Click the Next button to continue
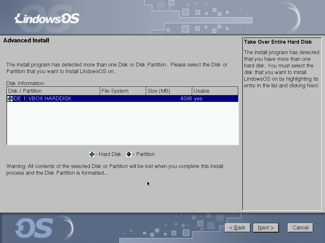 [x=266, y=228]
